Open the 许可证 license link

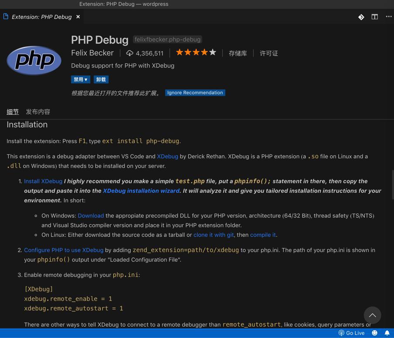269,53
